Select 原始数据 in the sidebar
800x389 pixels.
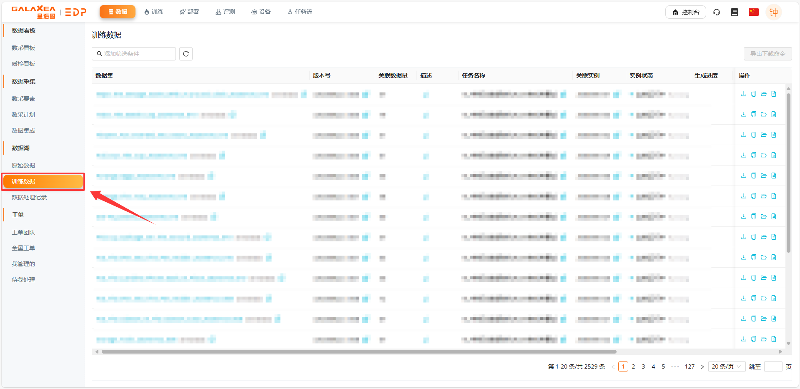point(23,166)
